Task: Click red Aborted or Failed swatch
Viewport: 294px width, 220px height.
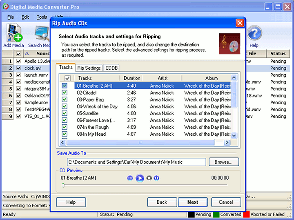Action: coord(246,214)
